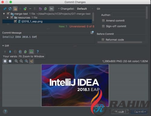Uncheck the merge-test root checkbox
The height and width of the screenshot is (116, 151).
[8, 14]
